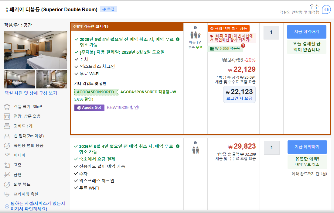Image resolution: width=334 pixels, height=213 pixels.
Task: Click the minibar cocktail glass icon
Action: pyautogui.click(x=7, y=156)
